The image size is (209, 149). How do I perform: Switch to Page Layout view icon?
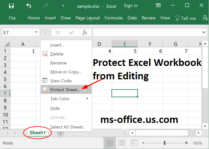point(122,143)
